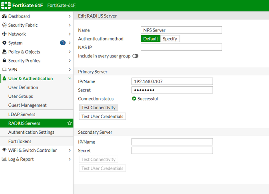
Task: Open User Groups menu item
Action: 20,97
